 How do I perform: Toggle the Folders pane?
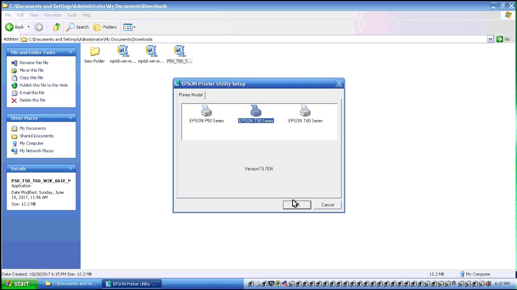(105, 27)
